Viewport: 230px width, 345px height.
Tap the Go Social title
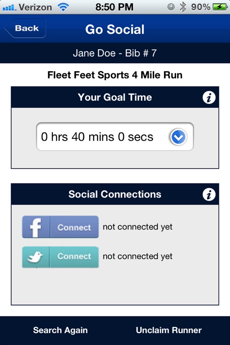pyautogui.click(x=115, y=29)
